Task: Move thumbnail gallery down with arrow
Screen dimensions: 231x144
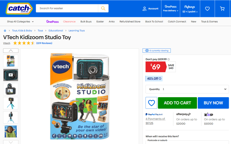Action: tap(11, 142)
